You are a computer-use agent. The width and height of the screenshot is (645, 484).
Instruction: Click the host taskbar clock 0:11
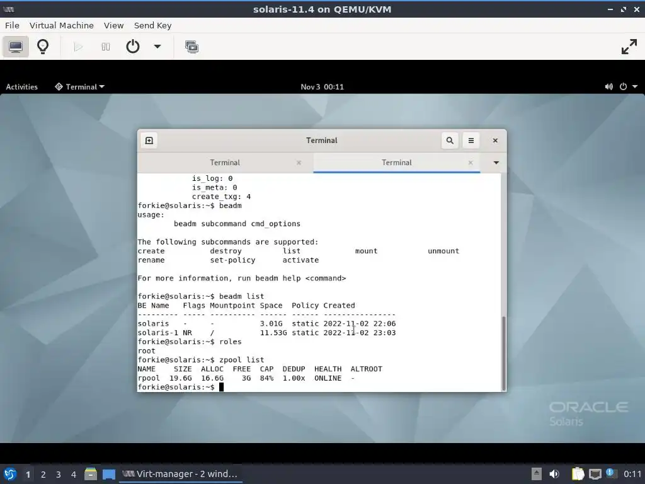click(632, 474)
